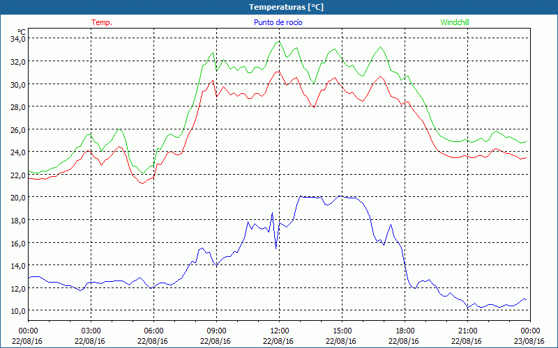Image resolution: width=558 pixels, height=348 pixels.
Task: Click the 12:00 time axis label
Action: tap(280, 331)
